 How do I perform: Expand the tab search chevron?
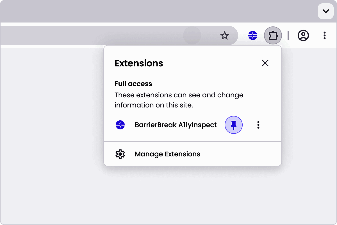[325, 12]
